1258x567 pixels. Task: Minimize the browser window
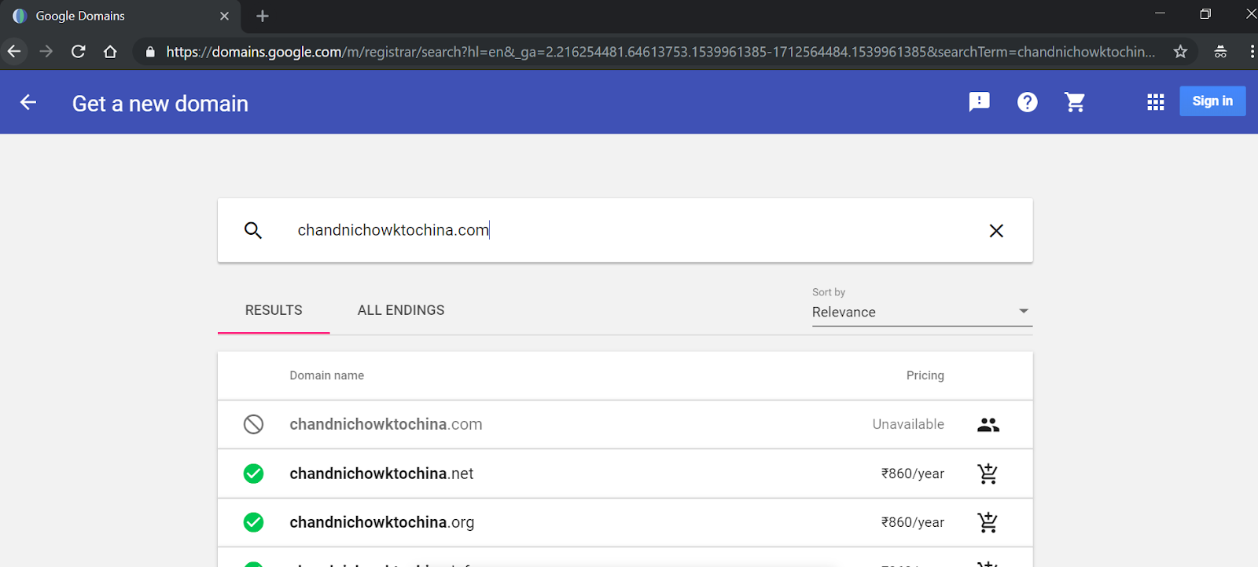1160,13
